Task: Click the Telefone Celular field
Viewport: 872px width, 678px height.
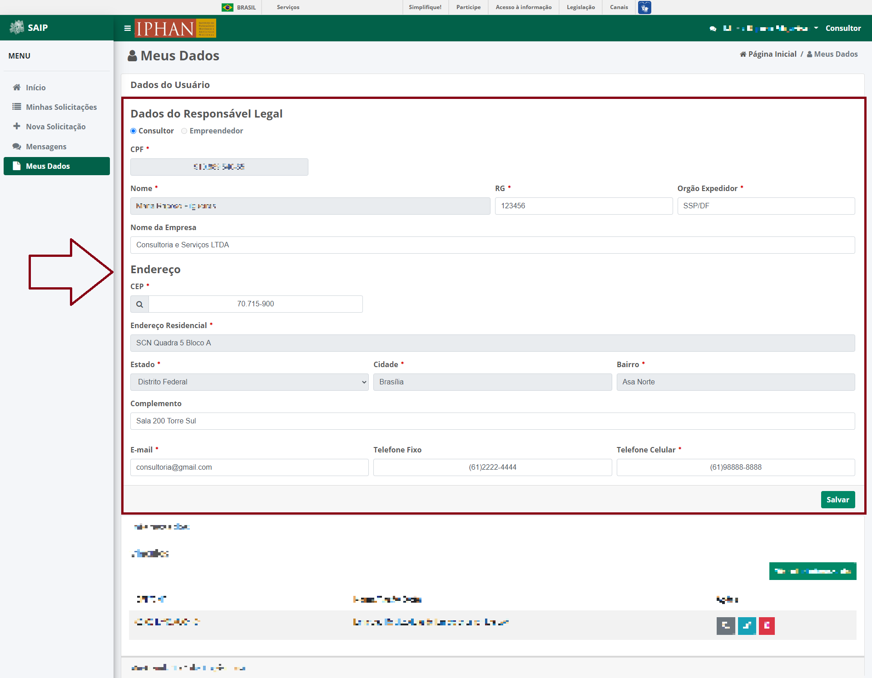Action: (x=736, y=467)
